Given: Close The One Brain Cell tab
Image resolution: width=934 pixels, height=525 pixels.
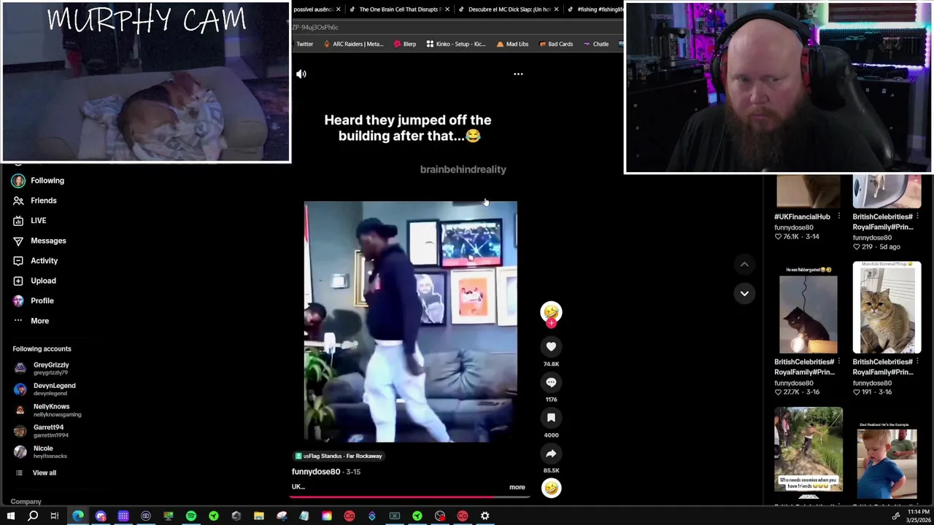Looking at the screenshot, I should pyautogui.click(x=447, y=9).
